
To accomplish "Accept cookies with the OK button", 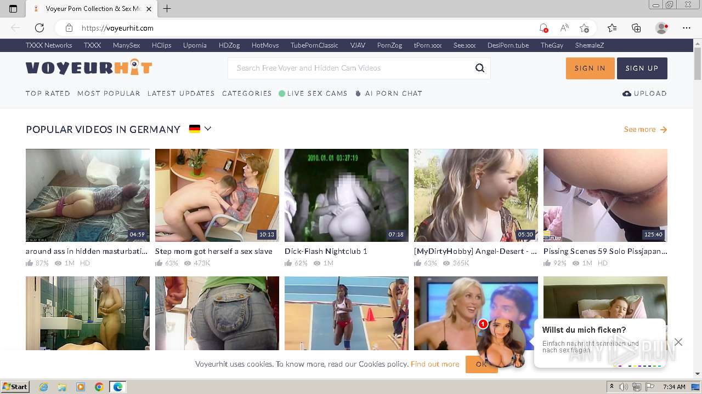I will pos(482,364).
